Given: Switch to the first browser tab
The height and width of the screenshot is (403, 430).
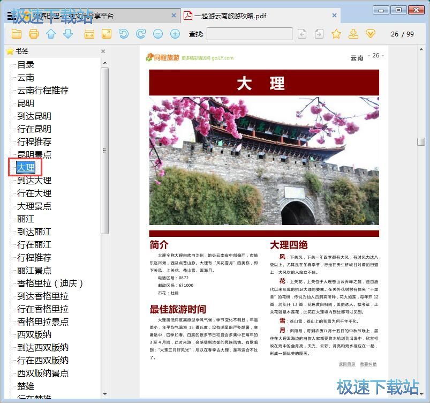Looking at the screenshot, I should pos(91,16).
